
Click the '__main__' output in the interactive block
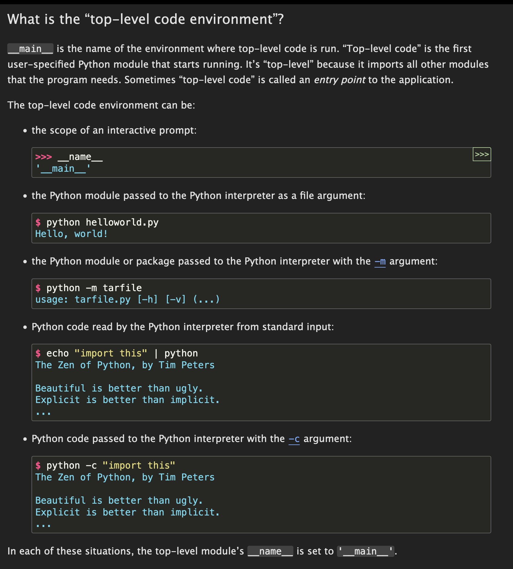point(63,169)
